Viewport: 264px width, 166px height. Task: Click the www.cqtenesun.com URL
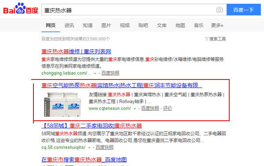pos(110,108)
